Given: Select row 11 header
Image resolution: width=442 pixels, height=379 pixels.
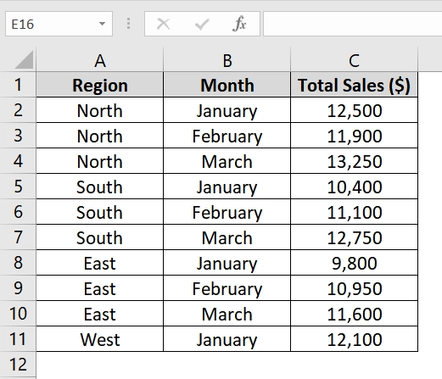Looking at the screenshot, I should (18, 339).
